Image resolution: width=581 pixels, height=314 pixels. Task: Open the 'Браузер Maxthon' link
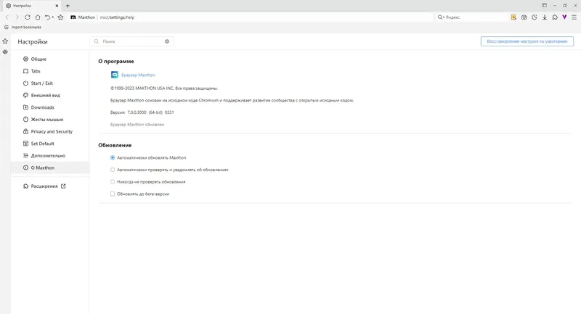click(138, 75)
